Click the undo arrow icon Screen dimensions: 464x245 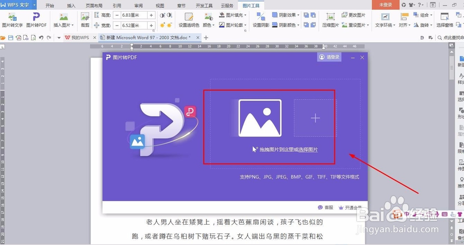[x=41, y=38]
